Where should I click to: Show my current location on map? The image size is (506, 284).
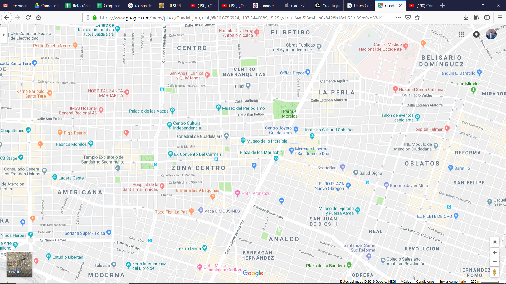pyautogui.click(x=495, y=242)
